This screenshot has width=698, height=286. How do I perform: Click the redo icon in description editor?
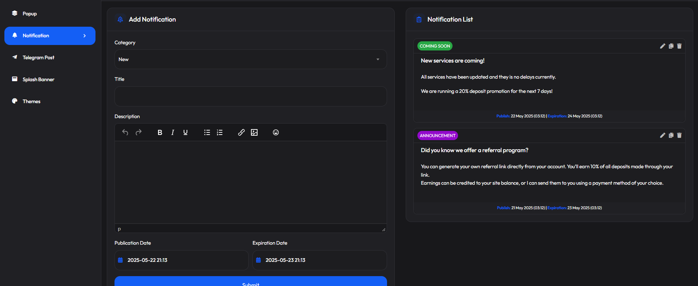[138, 132]
